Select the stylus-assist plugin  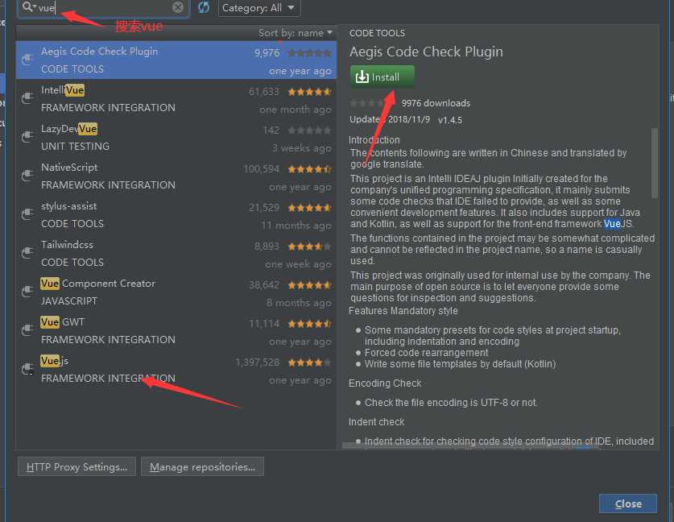click(176, 214)
